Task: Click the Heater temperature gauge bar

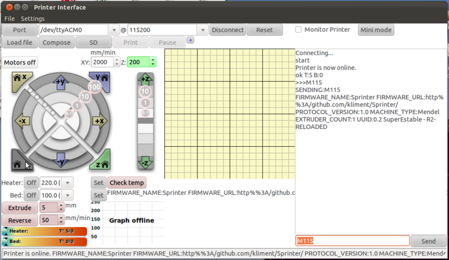Action: pyautogui.click(x=44, y=231)
